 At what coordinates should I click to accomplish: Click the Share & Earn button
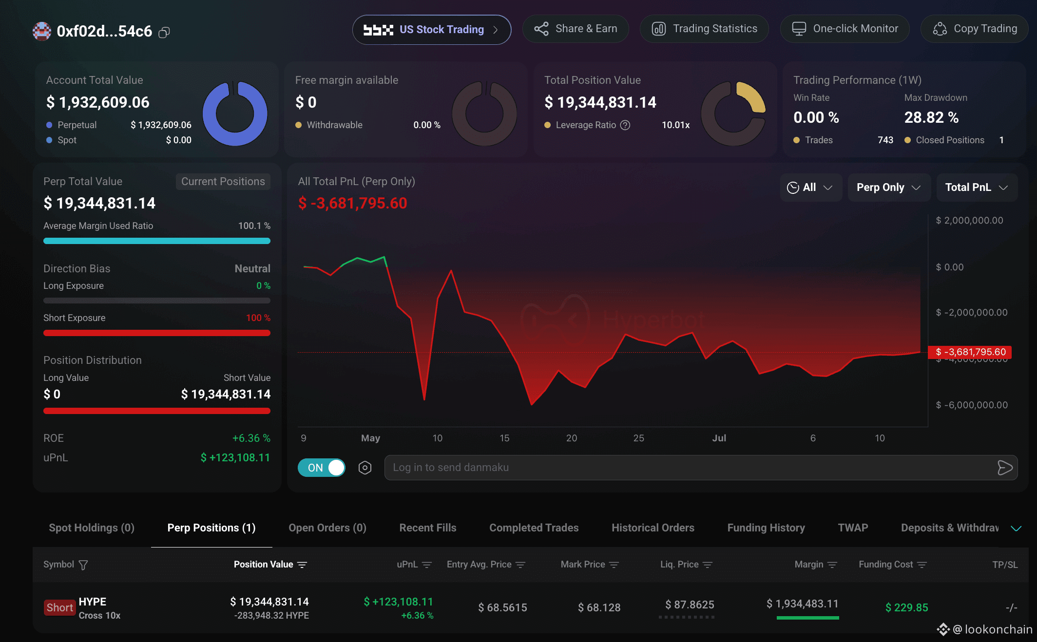click(576, 29)
